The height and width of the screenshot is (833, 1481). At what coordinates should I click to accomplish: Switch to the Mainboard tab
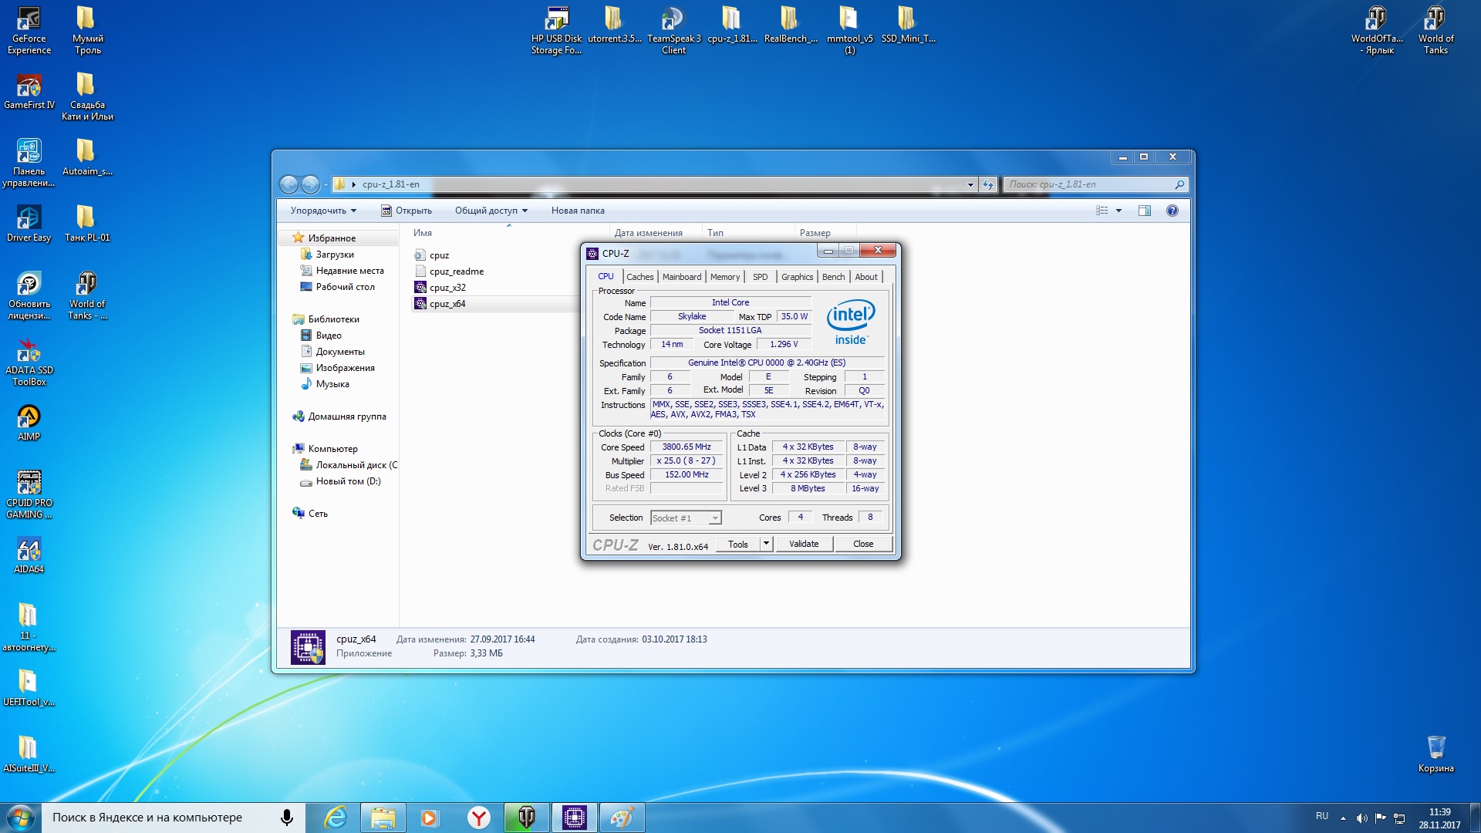pos(682,277)
